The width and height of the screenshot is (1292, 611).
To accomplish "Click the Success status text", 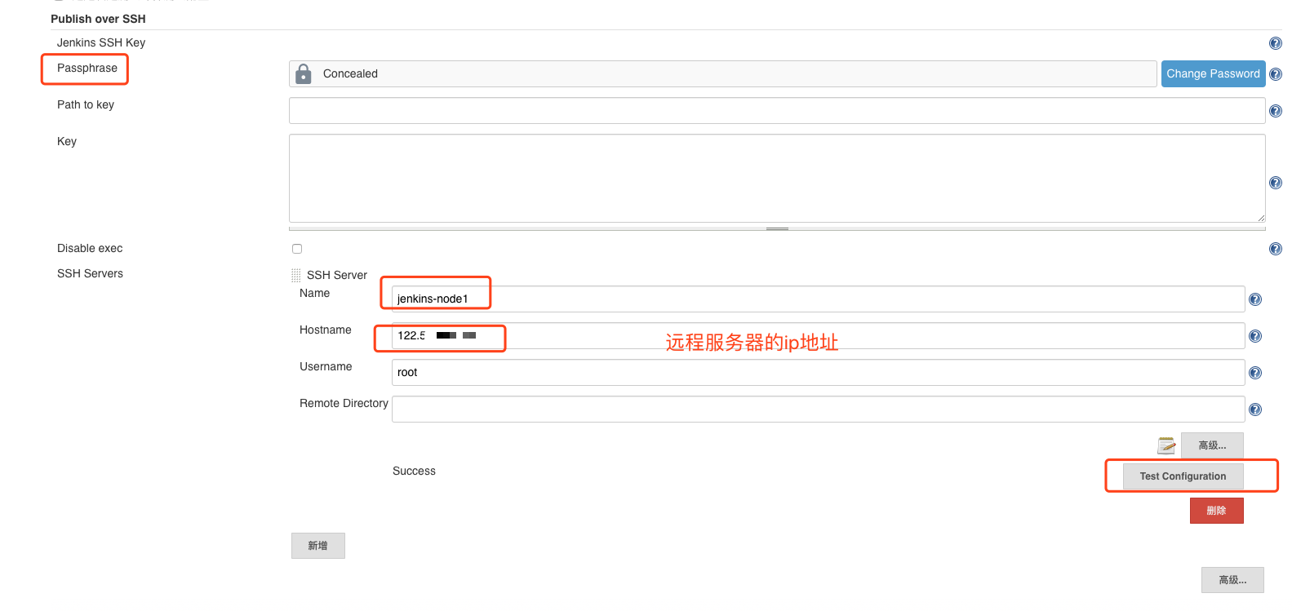I will 414,472.
